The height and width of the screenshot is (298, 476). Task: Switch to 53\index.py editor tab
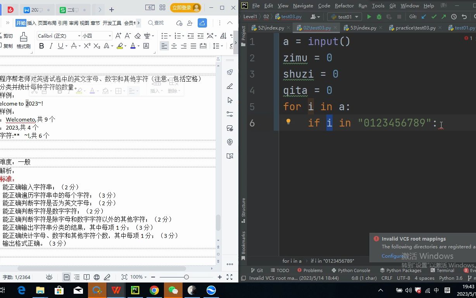click(x=363, y=28)
